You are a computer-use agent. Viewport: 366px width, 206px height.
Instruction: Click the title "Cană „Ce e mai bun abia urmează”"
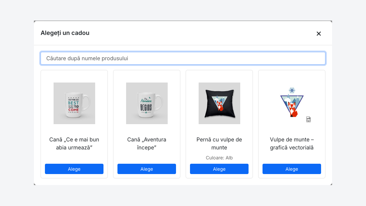74,143
